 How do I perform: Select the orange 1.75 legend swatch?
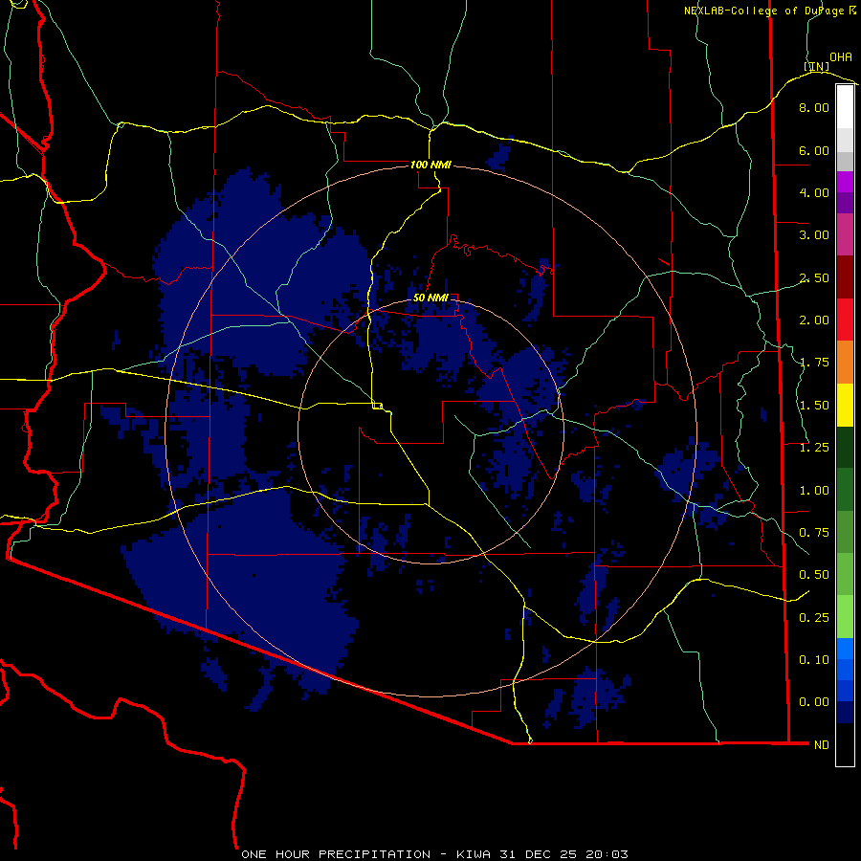coord(845,362)
